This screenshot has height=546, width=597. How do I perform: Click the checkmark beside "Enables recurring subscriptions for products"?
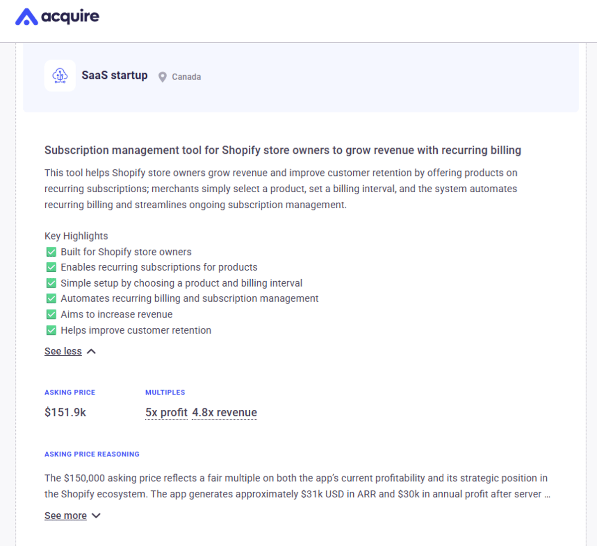click(51, 267)
